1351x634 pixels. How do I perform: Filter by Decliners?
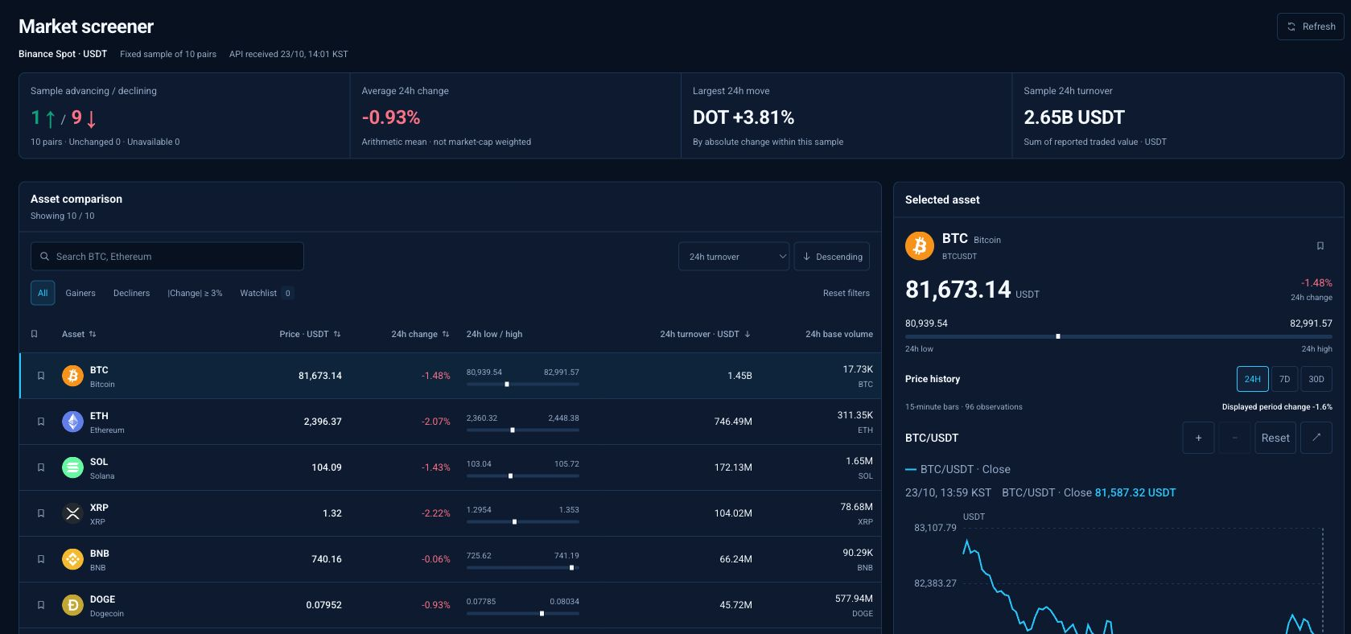pos(131,293)
